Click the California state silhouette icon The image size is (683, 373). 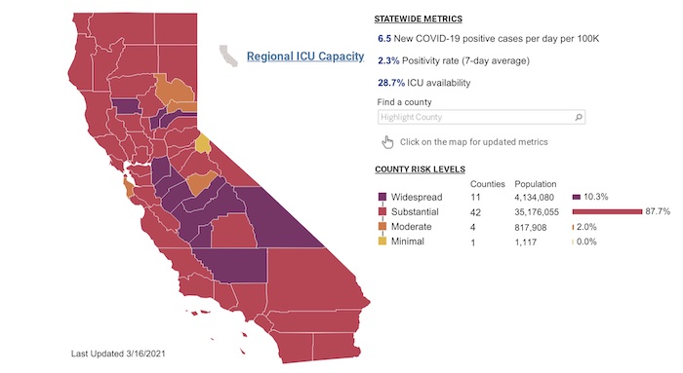[x=228, y=56]
